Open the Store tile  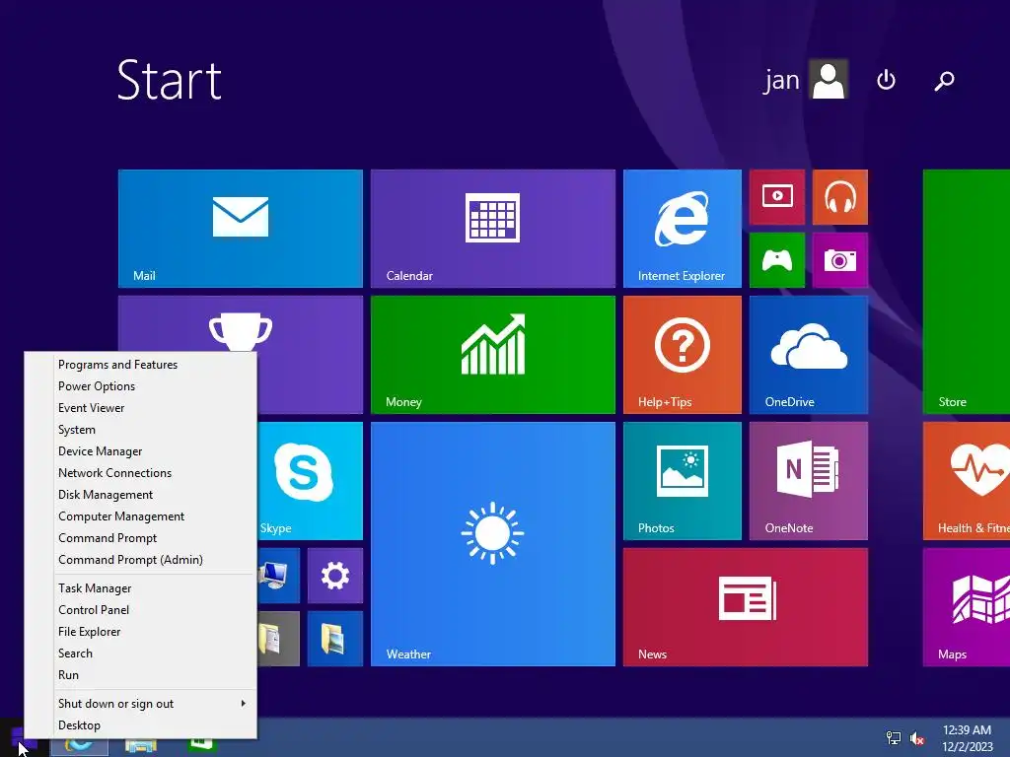pos(967,292)
